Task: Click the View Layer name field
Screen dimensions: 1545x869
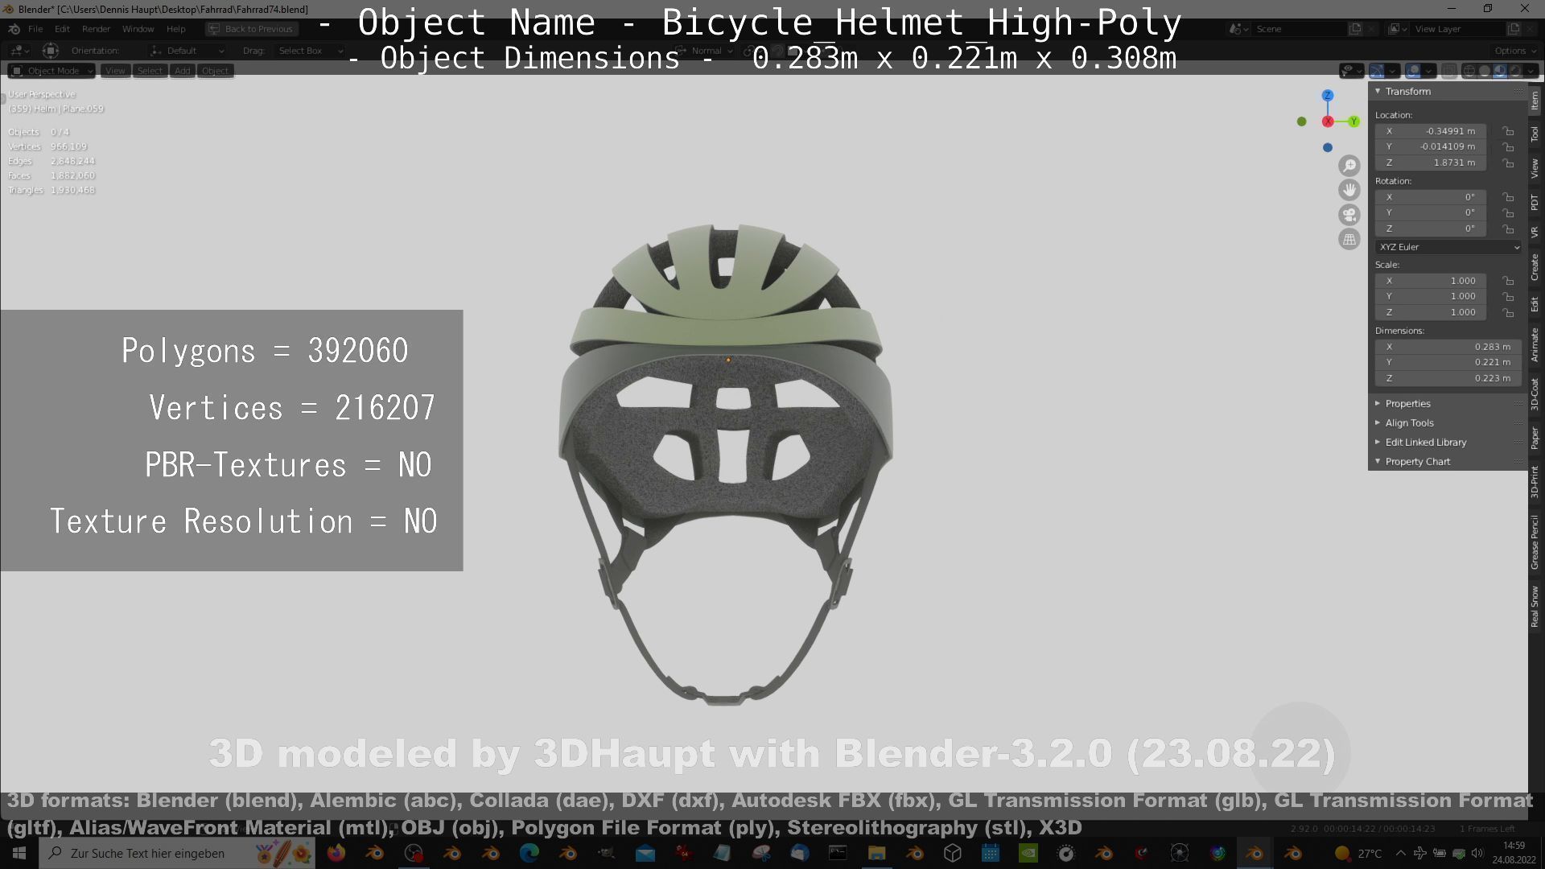Action: pyautogui.click(x=1458, y=29)
